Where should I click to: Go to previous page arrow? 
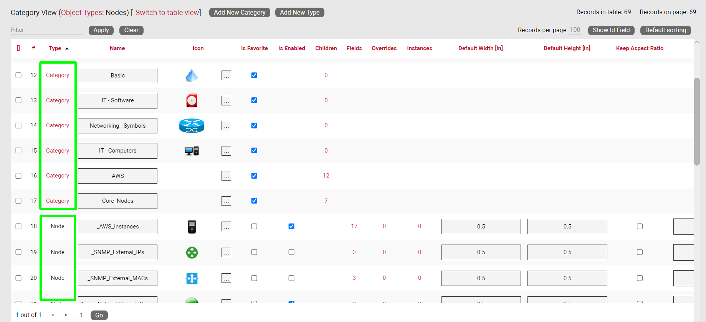point(53,315)
